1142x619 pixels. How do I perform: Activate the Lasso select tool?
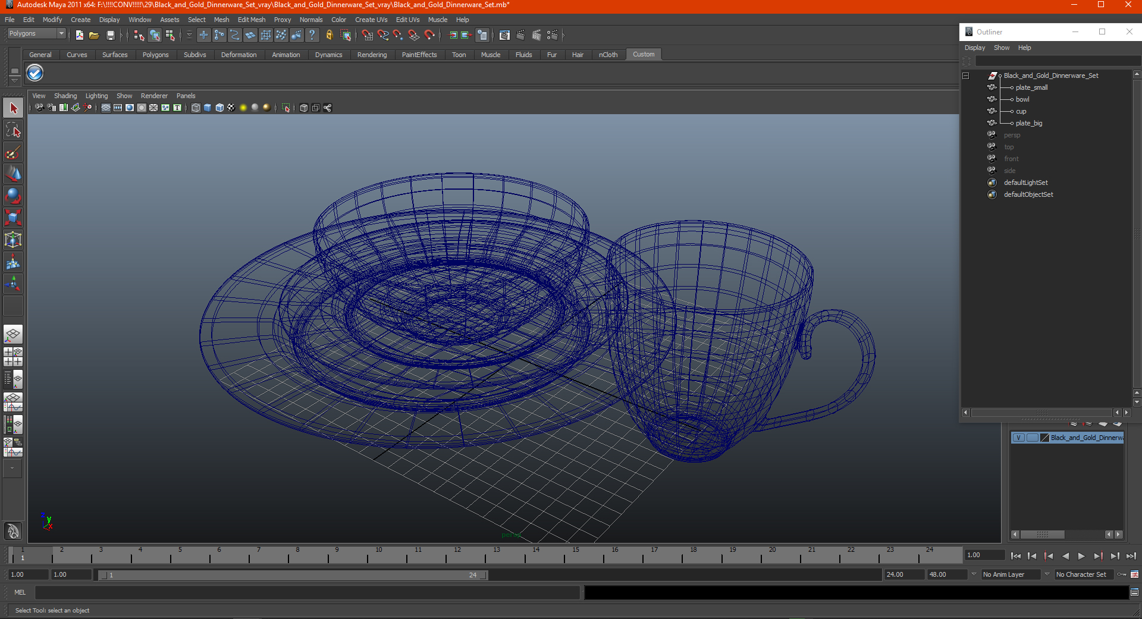point(13,130)
